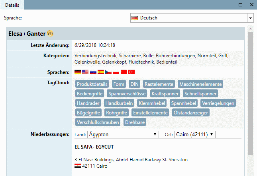Click the Maschinenelemente tag
This screenshot has width=257, height=176.
(x=200, y=84)
